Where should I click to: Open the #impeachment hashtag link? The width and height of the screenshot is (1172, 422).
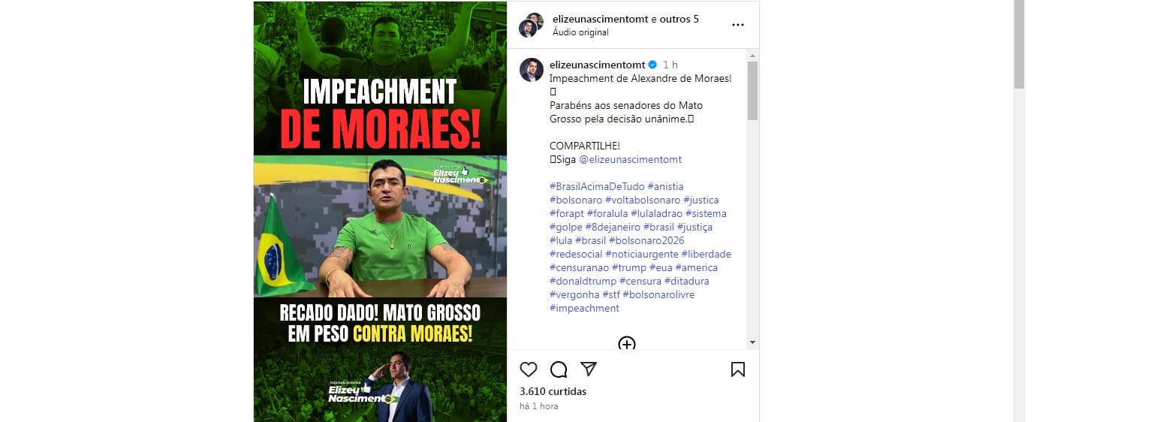coord(584,308)
